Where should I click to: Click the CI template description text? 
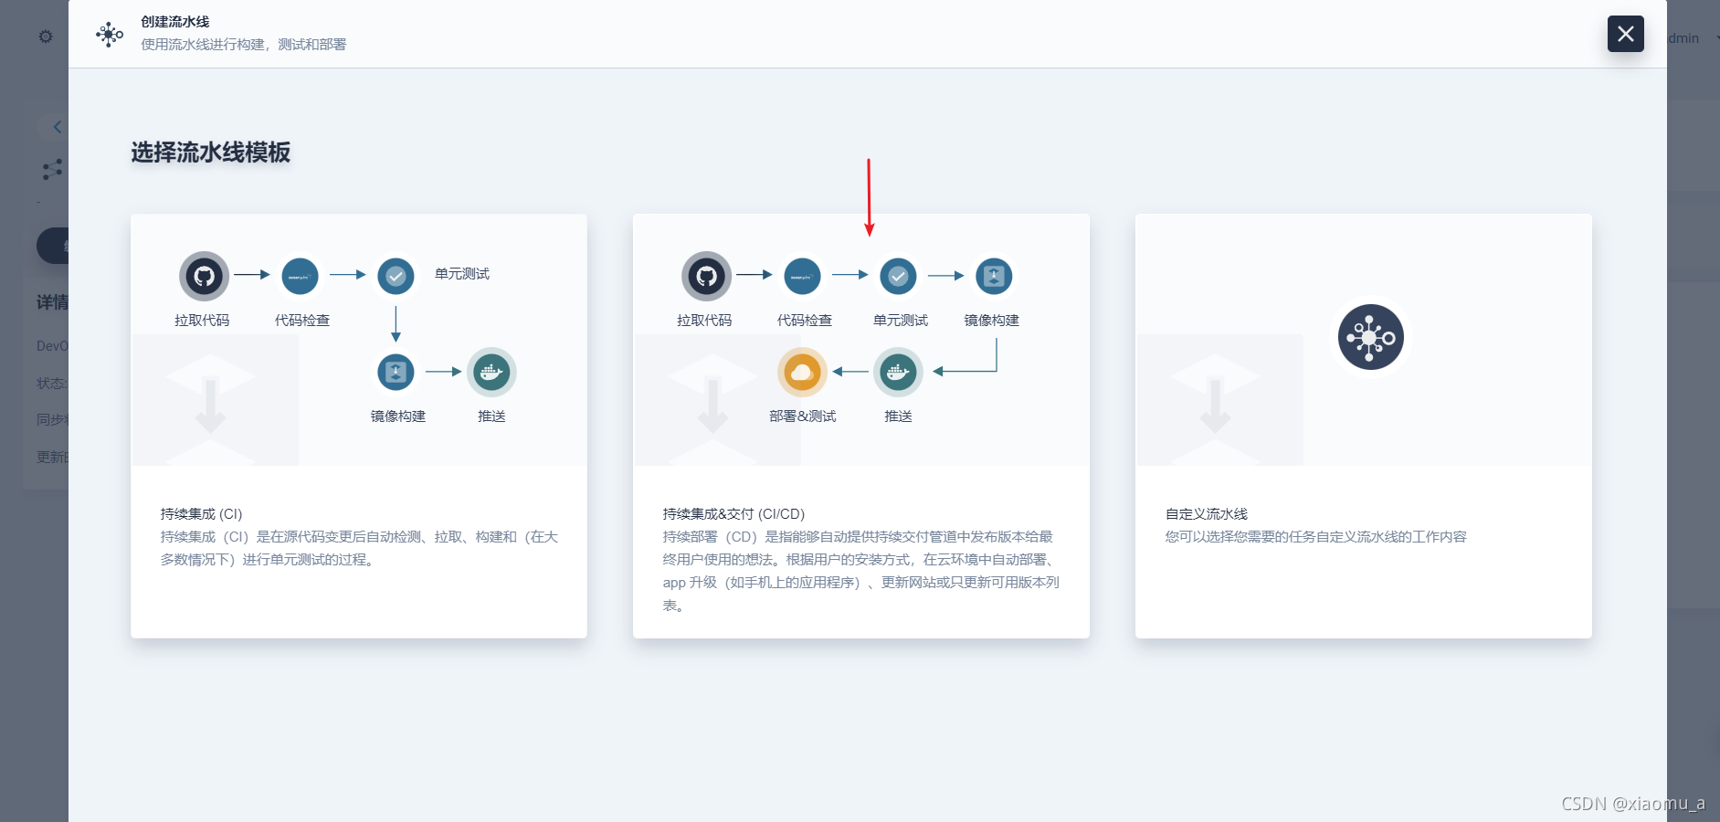click(x=359, y=548)
